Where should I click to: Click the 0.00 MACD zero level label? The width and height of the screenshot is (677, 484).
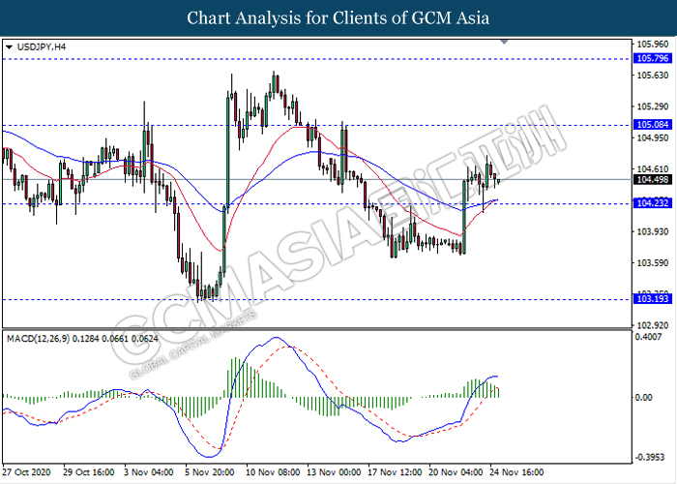click(643, 398)
